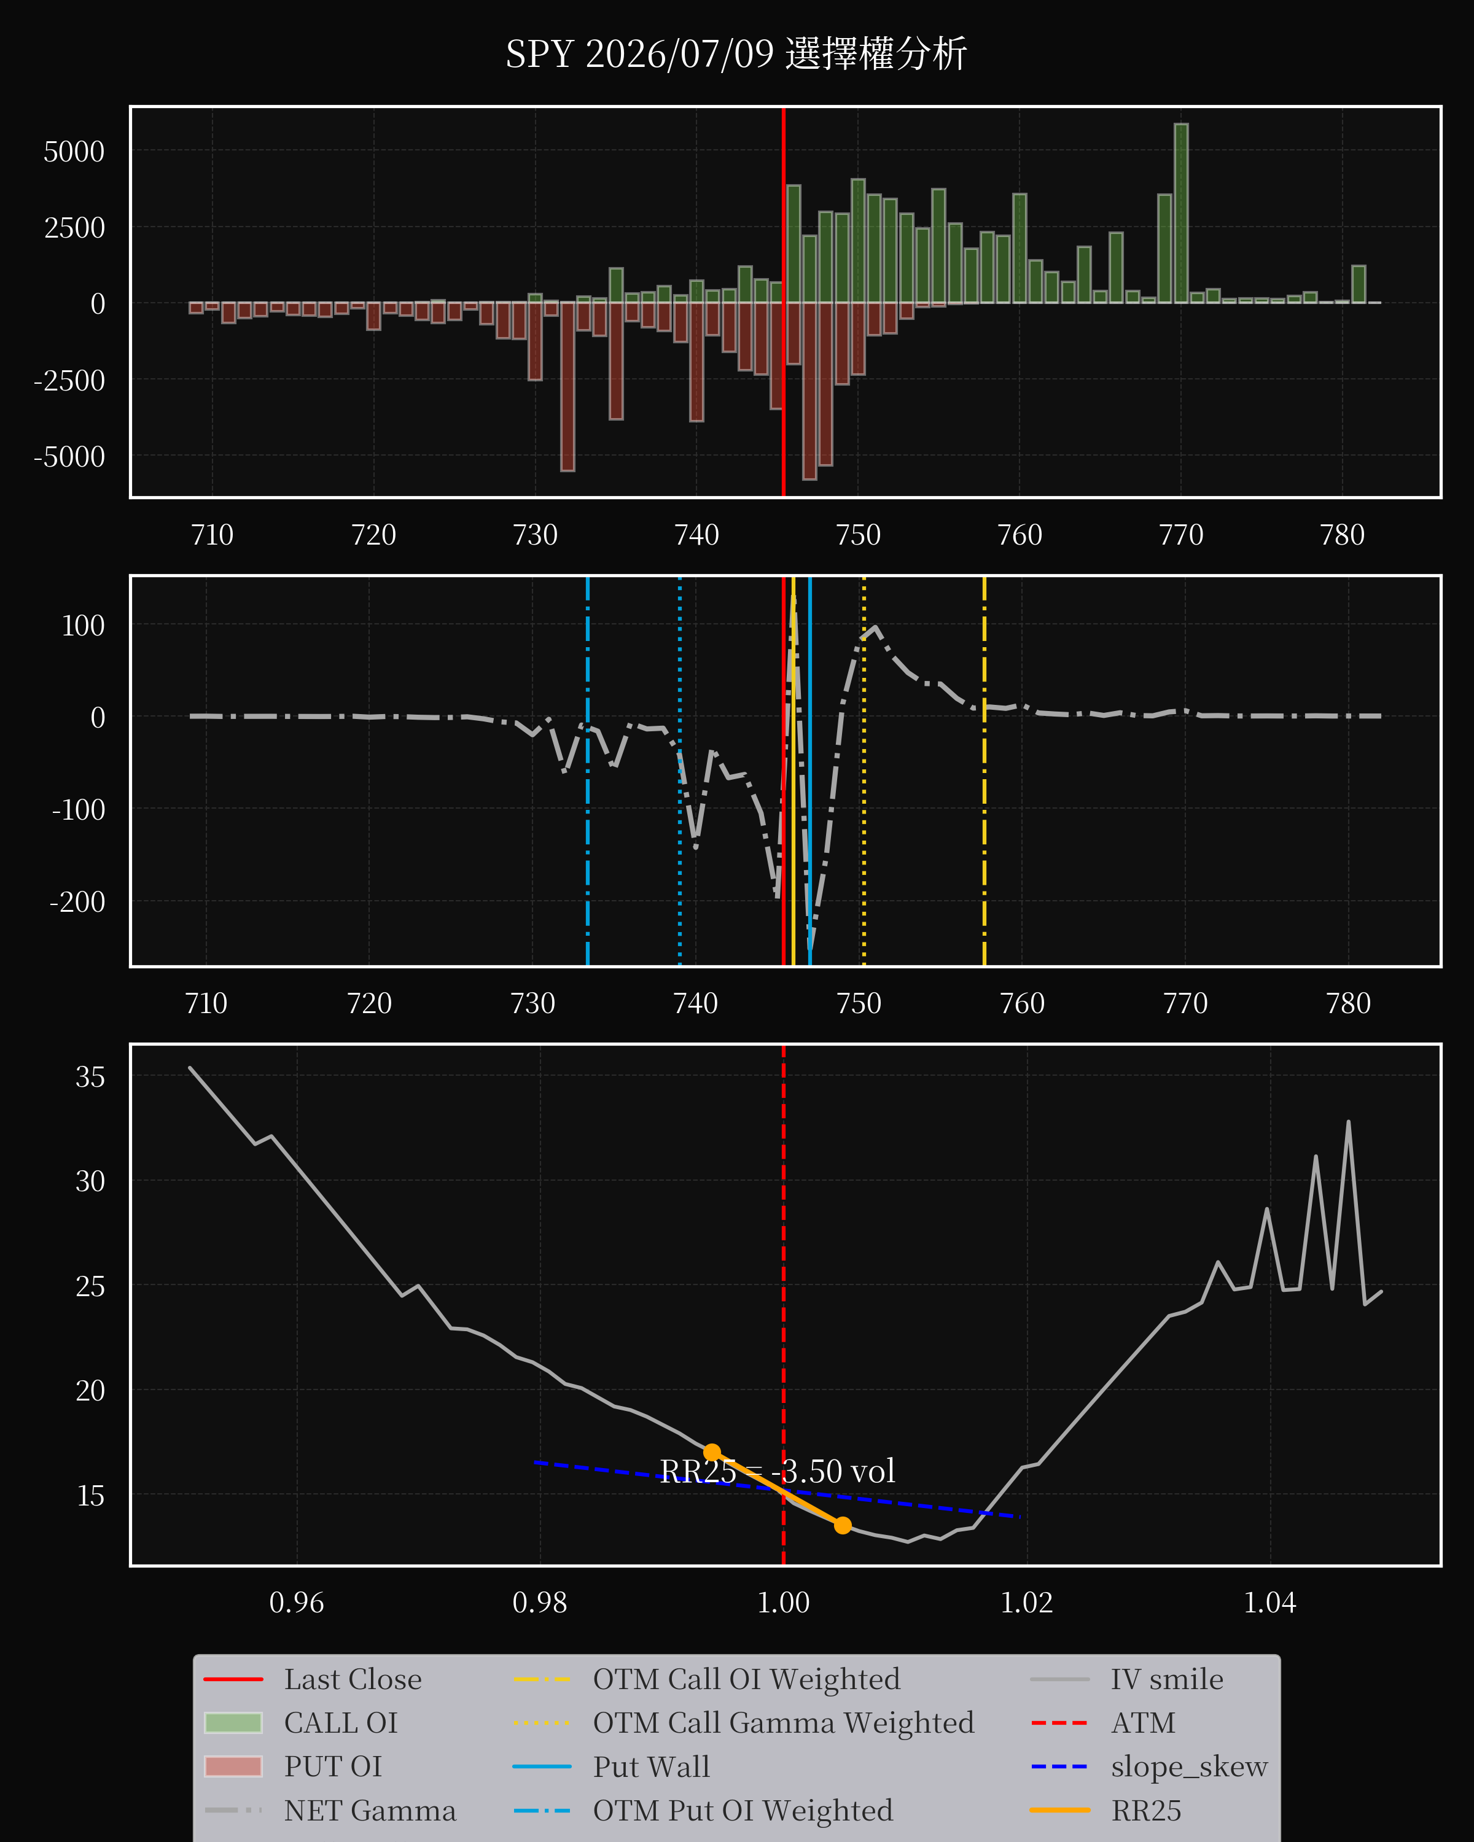1474x1842 pixels.
Task: Click the CALL OI green legend swatch
Action: pos(233,1723)
